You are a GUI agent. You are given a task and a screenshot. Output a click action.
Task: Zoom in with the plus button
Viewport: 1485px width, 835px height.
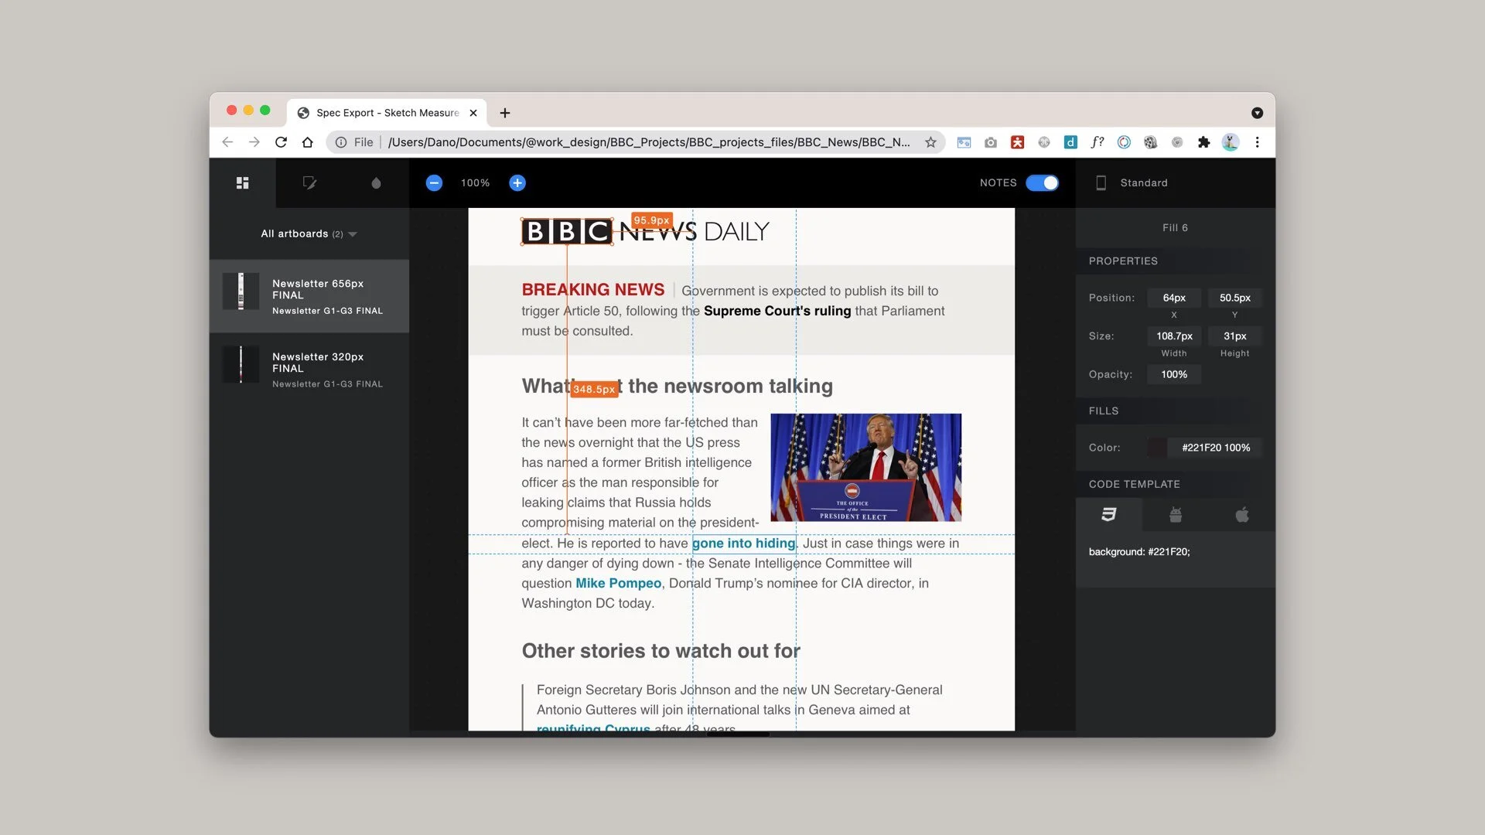(517, 183)
